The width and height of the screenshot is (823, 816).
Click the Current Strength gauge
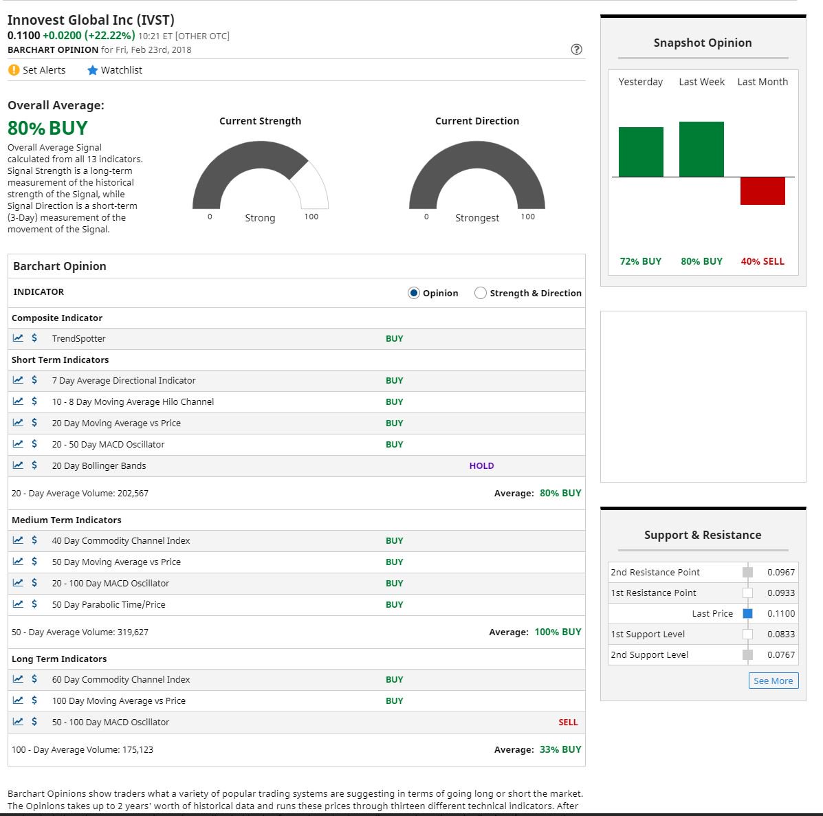click(x=261, y=175)
